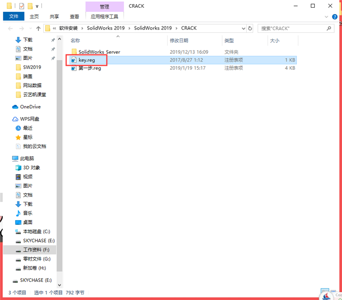Image resolution: width=342 pixels, height=300 pixels.
Task: Sort files by 修改日期 column
Action: click(x=179, y=41)
